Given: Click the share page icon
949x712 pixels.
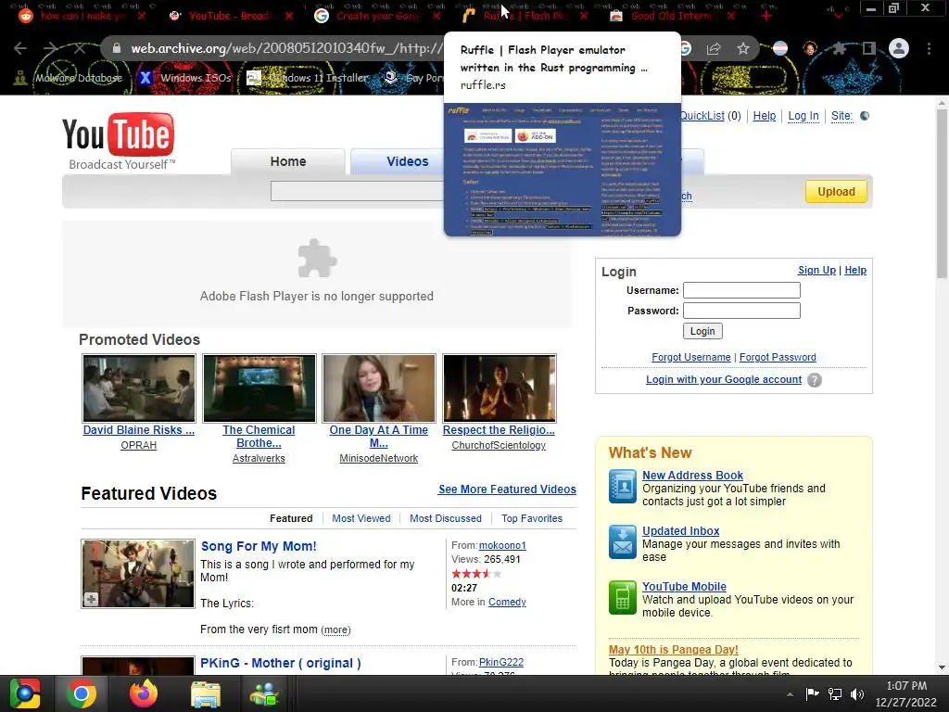Looking at the screenshot, I should [714, 48].
